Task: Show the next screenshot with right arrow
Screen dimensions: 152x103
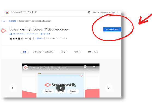Action: pyautogui.click(x=109, y=88)
